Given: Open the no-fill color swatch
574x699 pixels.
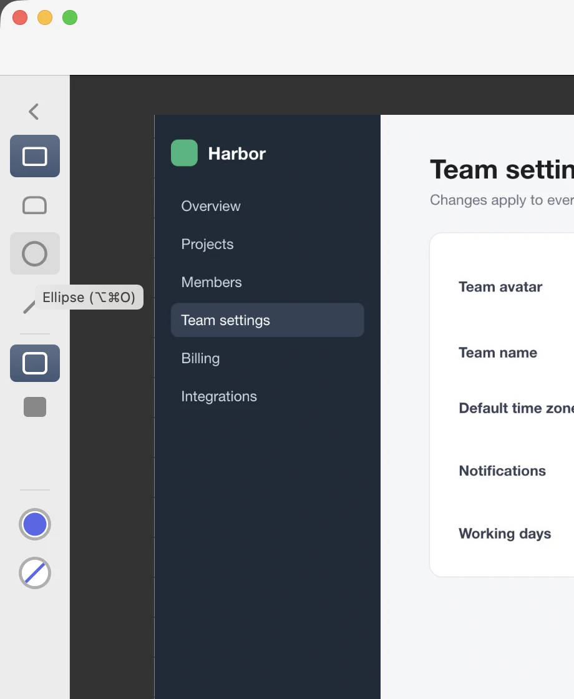Looking at the screenshot, I should (x=35, y=573).
